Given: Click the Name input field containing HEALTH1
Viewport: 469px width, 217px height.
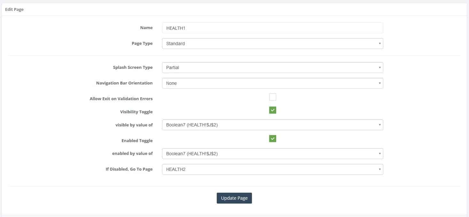Looking at the screenshot, I should click(x=272, y=28).
